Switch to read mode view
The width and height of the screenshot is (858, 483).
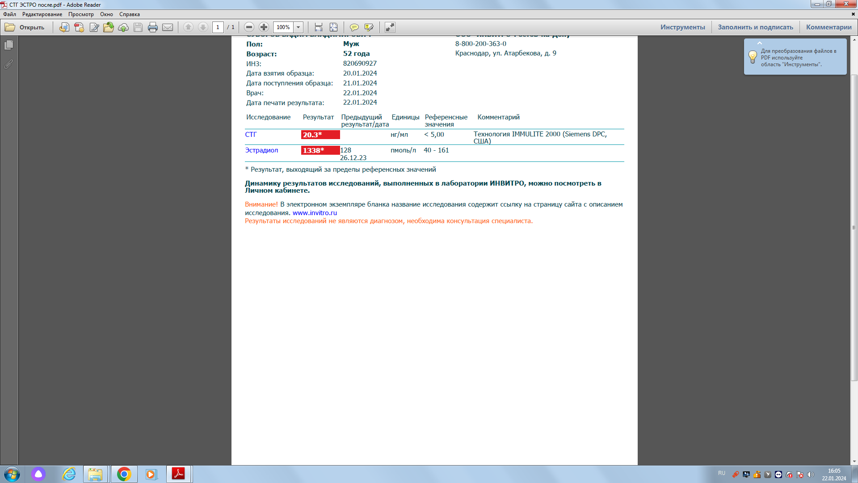(390, 27)
